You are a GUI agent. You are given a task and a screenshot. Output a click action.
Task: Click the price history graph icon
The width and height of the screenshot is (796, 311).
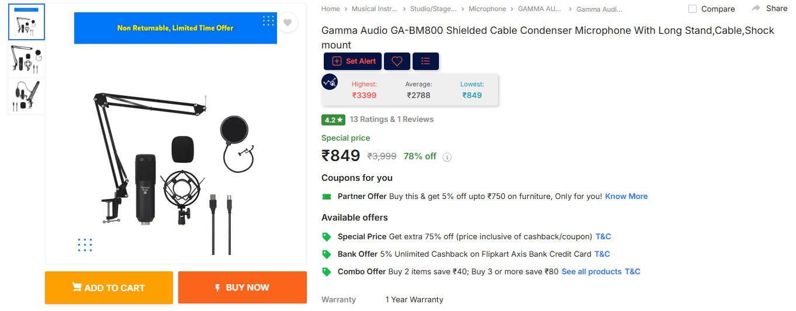(330, 82)
